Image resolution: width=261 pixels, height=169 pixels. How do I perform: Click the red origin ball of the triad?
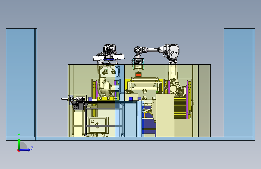point(19,150)
